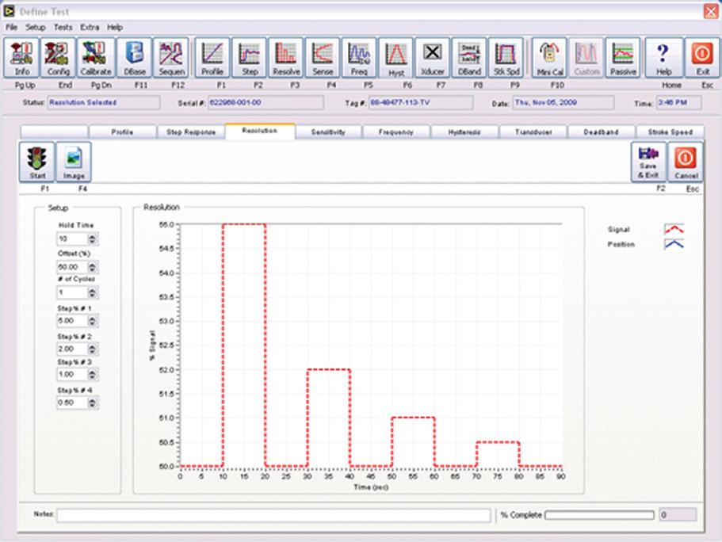Open the Help toolbar icon
Screen dimensions: 722x542
tap(663, 58)
